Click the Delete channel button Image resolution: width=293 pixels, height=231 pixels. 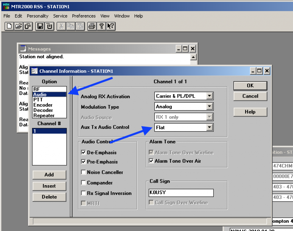(x=49, y=197)
